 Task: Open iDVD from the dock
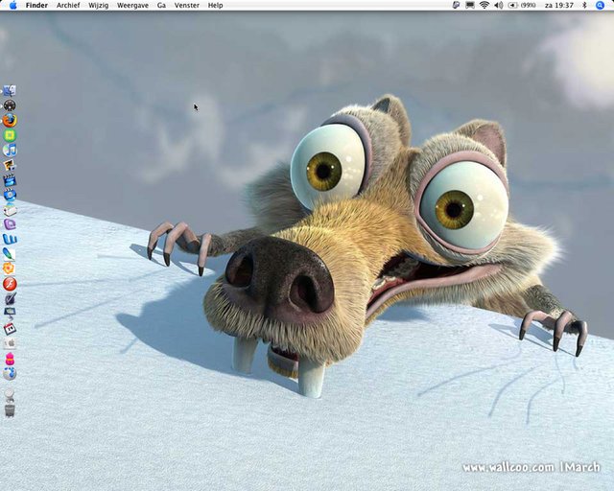(10, 195)
